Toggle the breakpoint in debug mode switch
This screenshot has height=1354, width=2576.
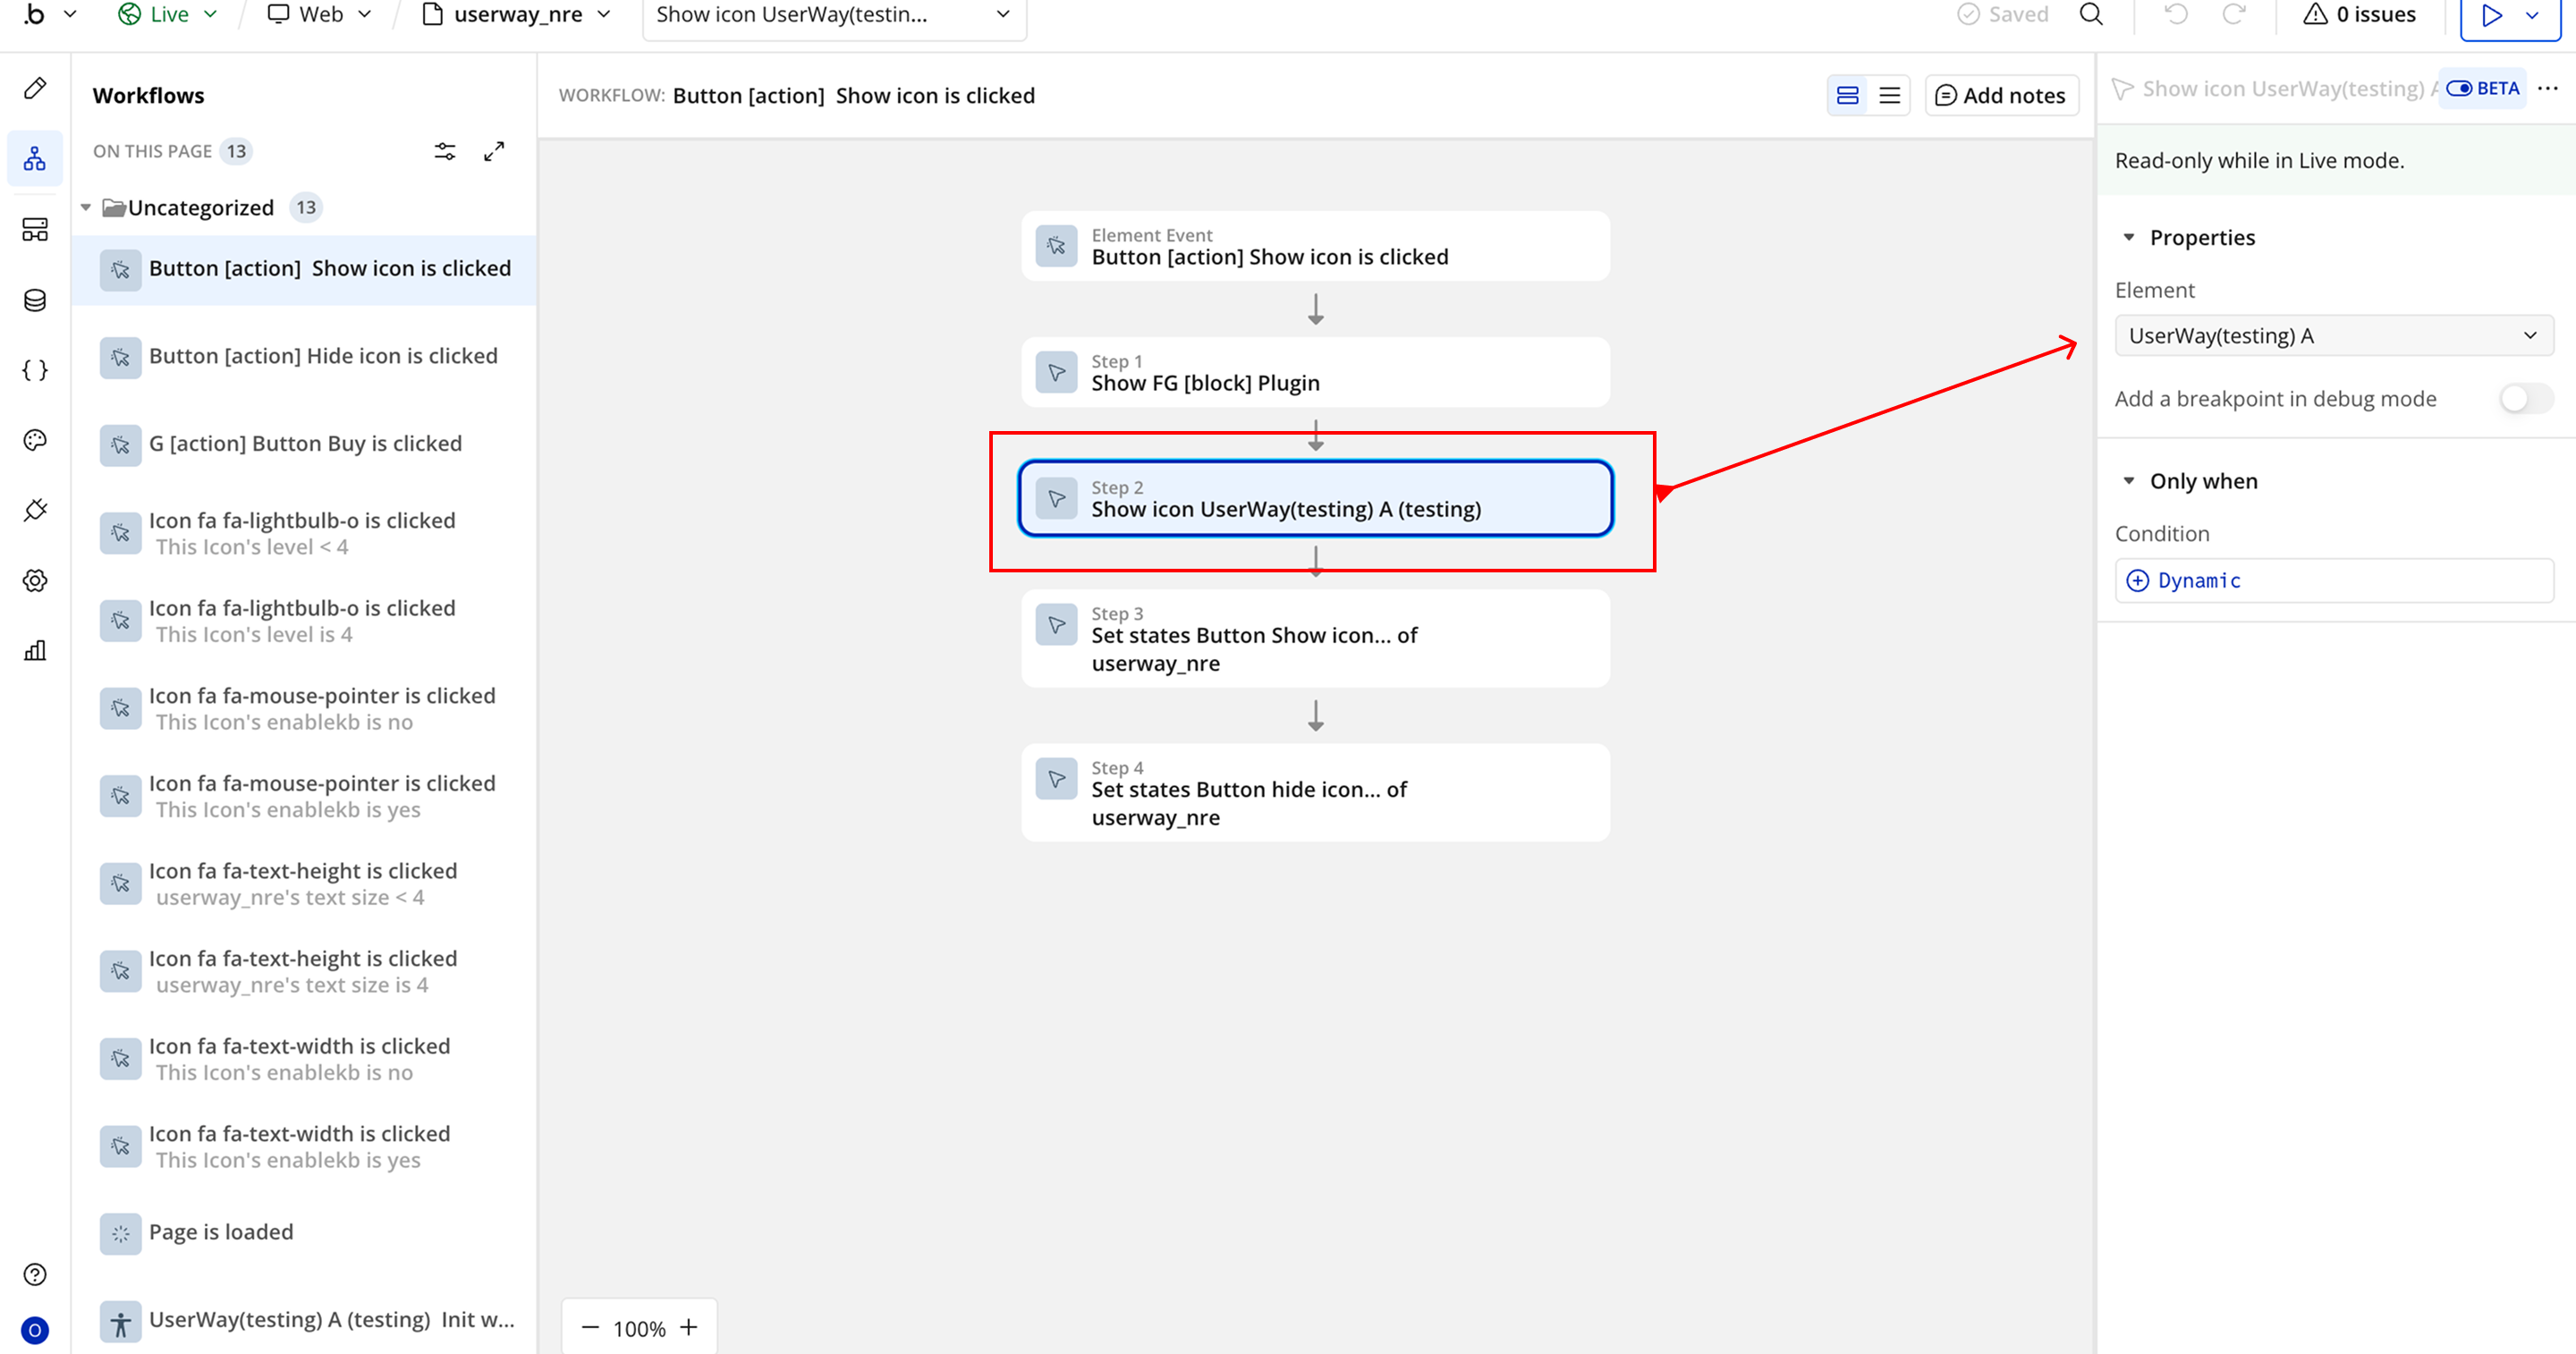pos(2524,399)
